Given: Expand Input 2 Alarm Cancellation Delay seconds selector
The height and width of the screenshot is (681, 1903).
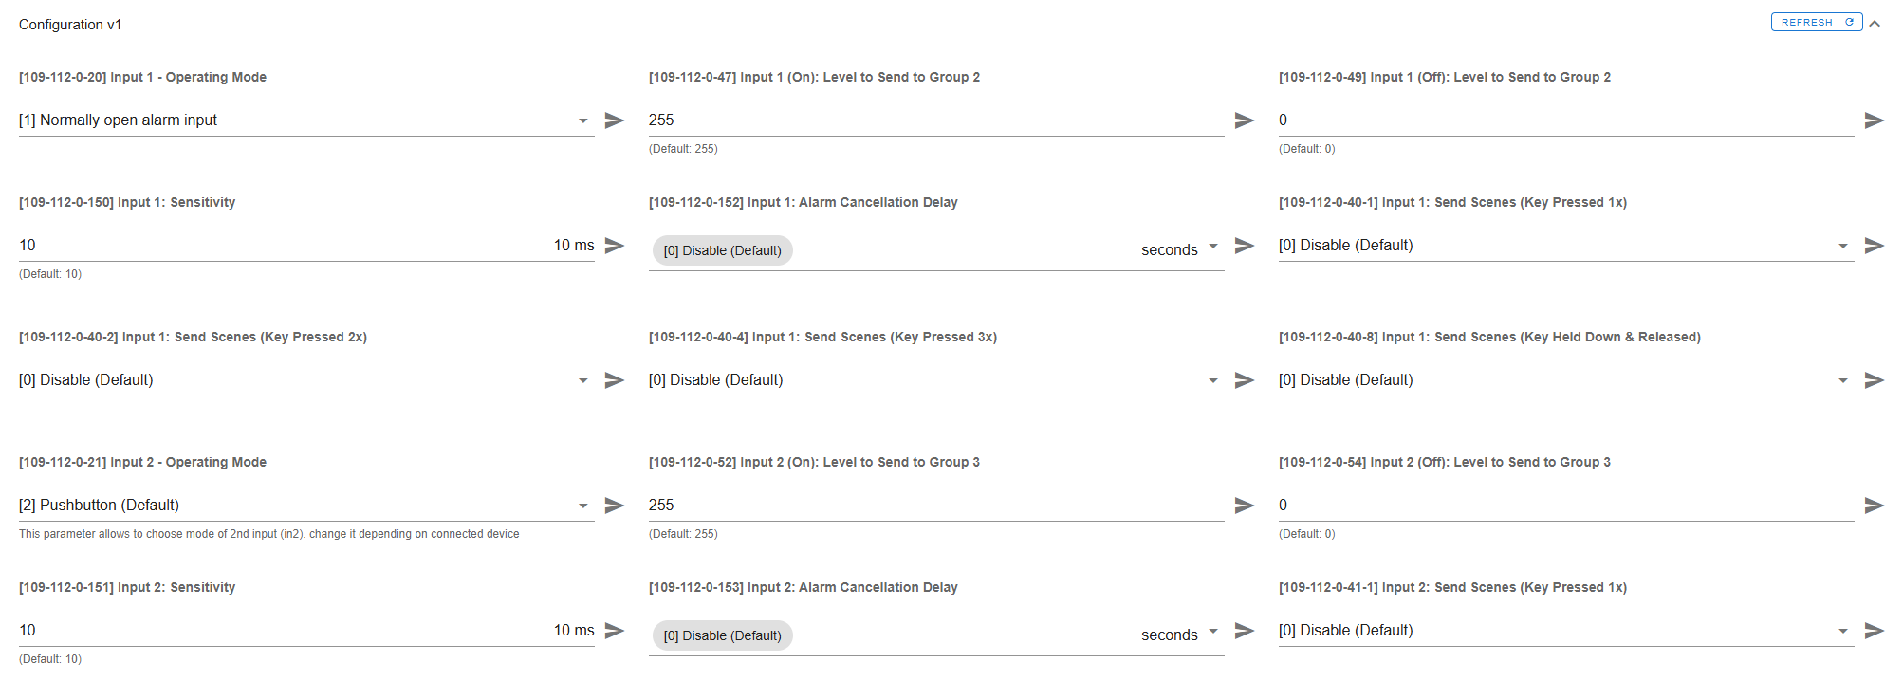Looking at the screenshot, I should click(x=1179, y=635).
